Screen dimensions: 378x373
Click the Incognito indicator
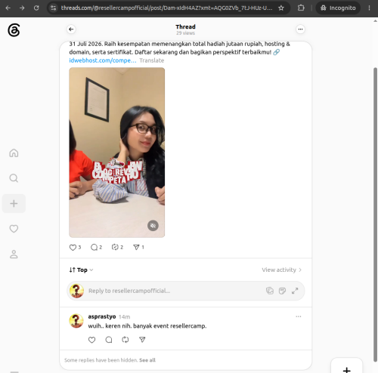(338, 8)
